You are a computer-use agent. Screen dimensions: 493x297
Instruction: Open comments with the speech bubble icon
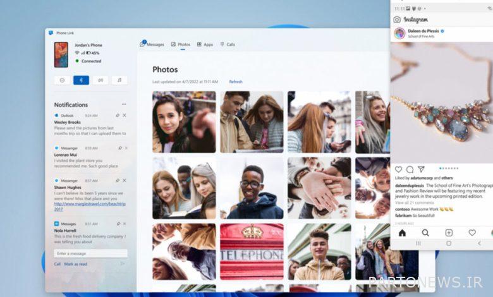[410, 169]
